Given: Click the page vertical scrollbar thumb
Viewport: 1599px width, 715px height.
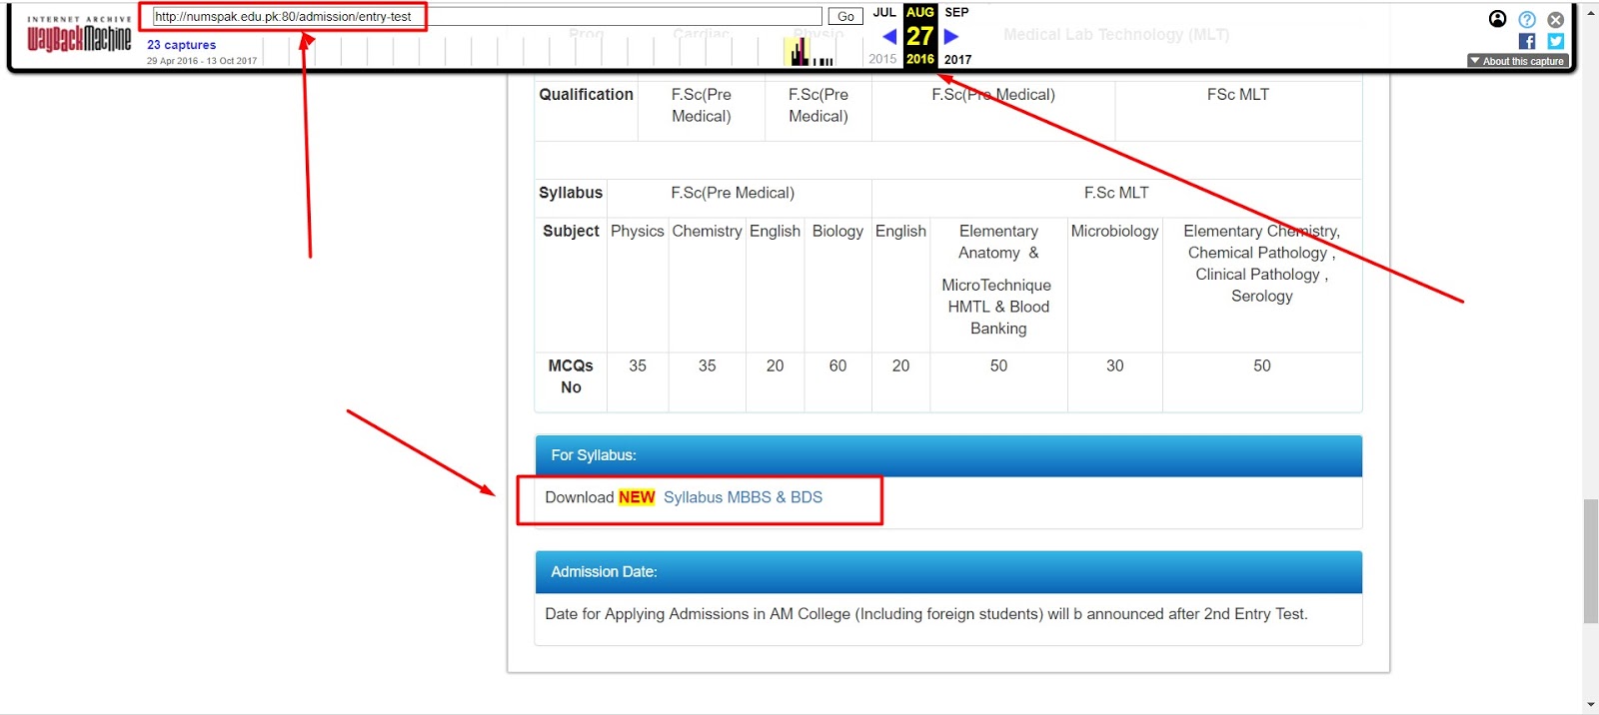Looking at the screenshot, I should coord(1590,561).
